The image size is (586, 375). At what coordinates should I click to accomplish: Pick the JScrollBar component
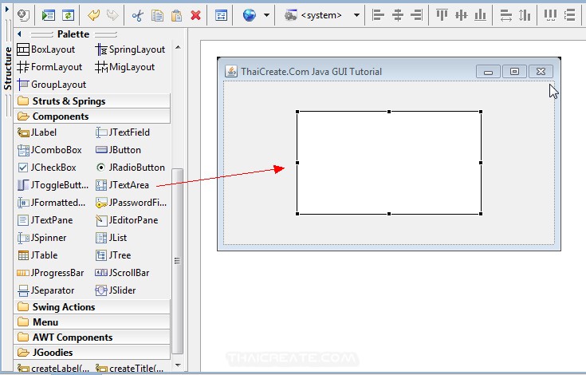pyautogui.click(x=123, y=273)
